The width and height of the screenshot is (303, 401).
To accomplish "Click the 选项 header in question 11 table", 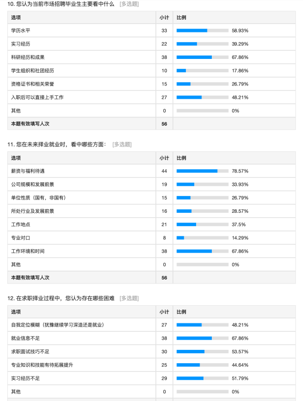I will [16, 158].
